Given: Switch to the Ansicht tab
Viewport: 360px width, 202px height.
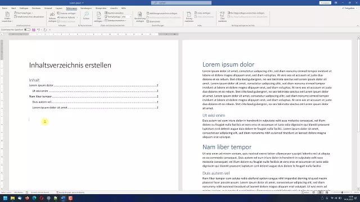Looking at the screenshot, I should [x=114, y=8].
